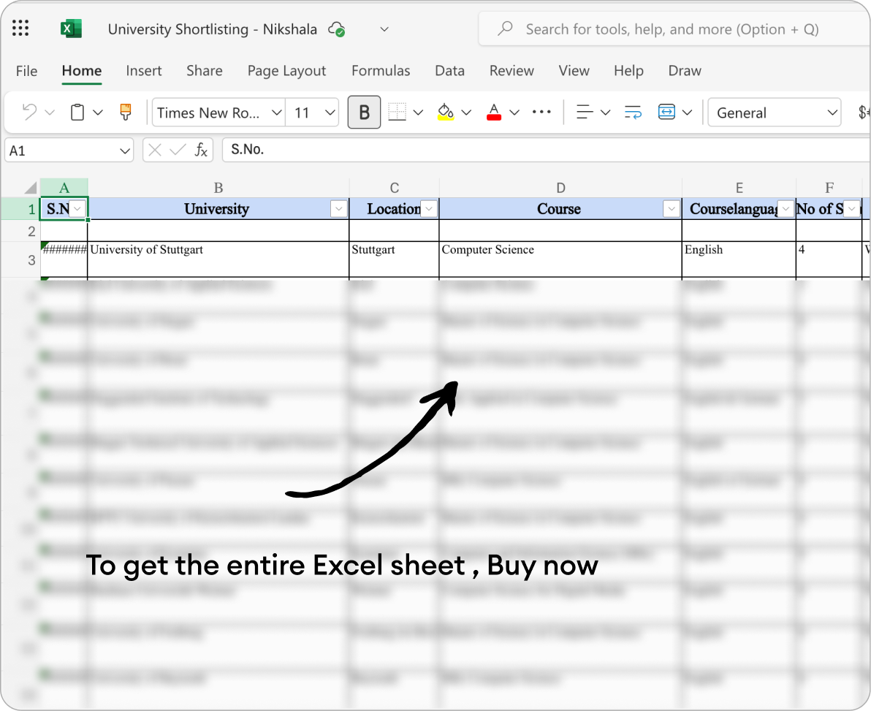
Task: Open the S.No. column filter button
Action: point(78,209)
